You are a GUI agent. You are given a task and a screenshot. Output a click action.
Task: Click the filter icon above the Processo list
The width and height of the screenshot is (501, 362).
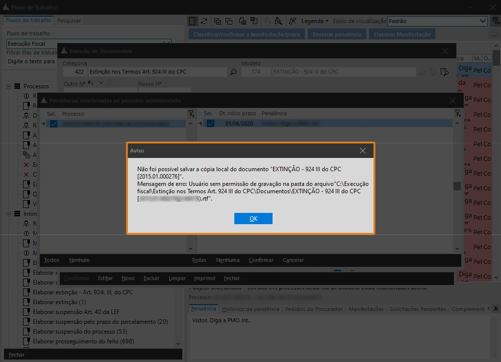click(x=191, y=114)
